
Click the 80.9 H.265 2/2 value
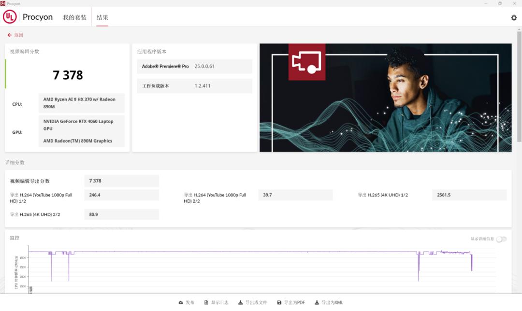pyautogui.click(x=121, y=214)
